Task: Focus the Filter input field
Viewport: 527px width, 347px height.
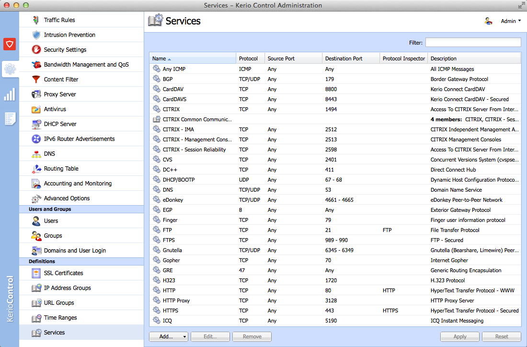Action: [473, 42]
